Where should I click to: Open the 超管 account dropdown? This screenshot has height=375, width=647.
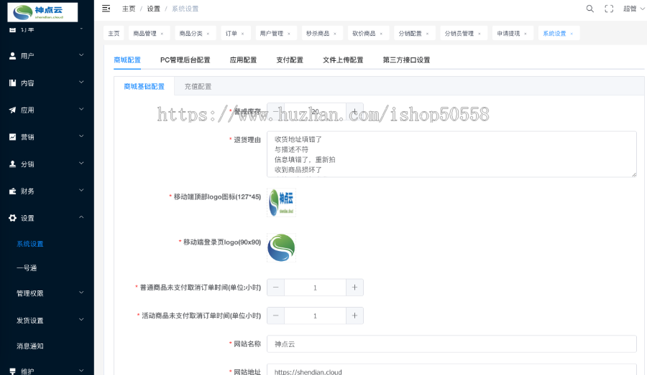tap(633, 9)
